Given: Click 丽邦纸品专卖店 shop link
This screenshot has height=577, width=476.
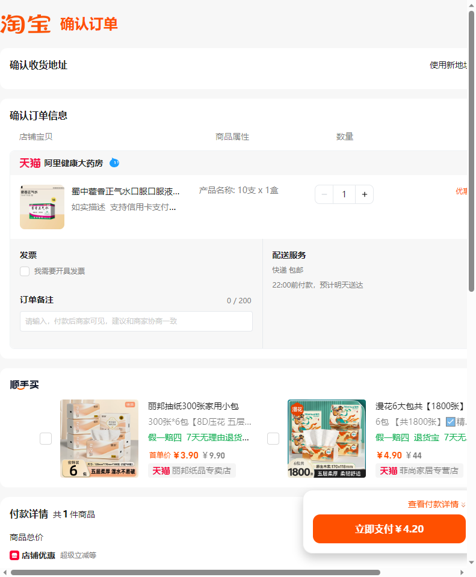Looking at the screenshot, I should pyautogui.click(x=202, y=471).
